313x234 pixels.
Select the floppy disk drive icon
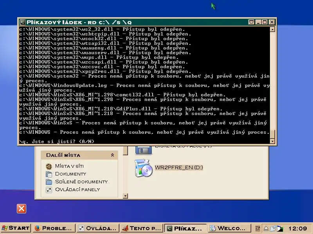point(144,150)
